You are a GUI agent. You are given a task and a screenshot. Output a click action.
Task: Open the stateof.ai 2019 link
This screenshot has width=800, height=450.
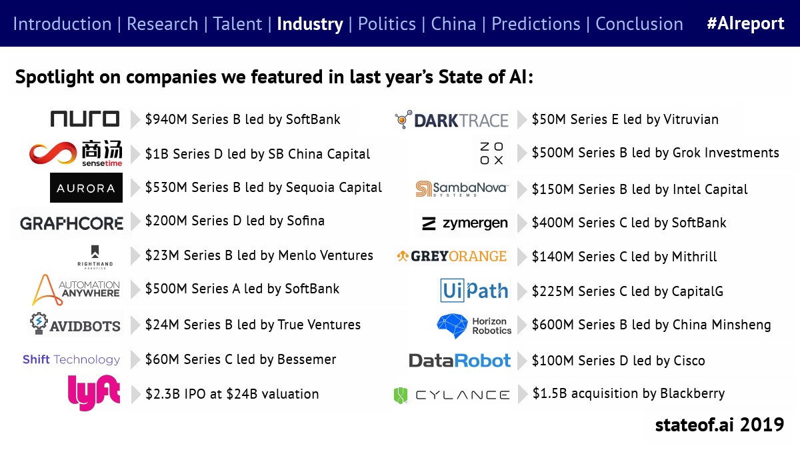tap(719, 425)
